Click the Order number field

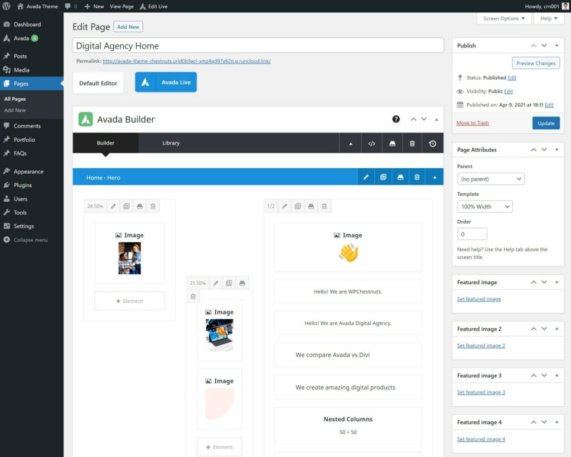[472, 234]
